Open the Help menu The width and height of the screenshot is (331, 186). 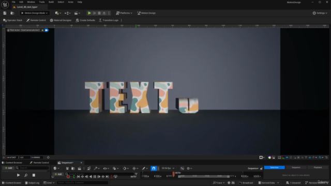click(x=80, y=2)
